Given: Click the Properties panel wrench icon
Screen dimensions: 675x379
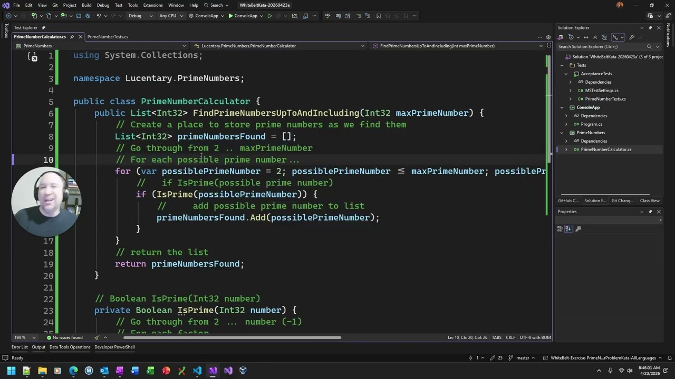Looking at the screenshot, I should coord(578,228).
